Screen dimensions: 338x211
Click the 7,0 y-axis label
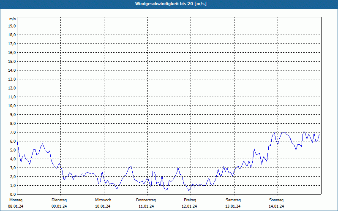point(13,133)
